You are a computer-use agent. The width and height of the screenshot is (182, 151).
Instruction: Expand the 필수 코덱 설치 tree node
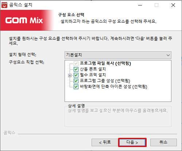click(x=70, y=76)
